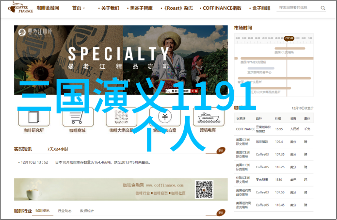The image size is (337, 220).
Task: Click the 千克 unit cell
Action: coord(307,129)
